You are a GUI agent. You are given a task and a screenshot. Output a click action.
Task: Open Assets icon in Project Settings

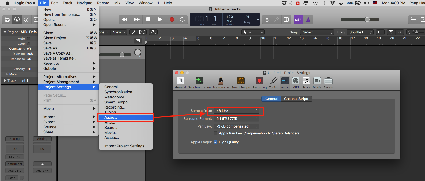coord(328,83)
